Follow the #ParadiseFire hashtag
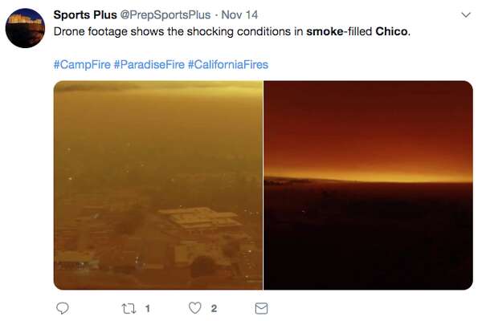 click(x=149, y=64)
